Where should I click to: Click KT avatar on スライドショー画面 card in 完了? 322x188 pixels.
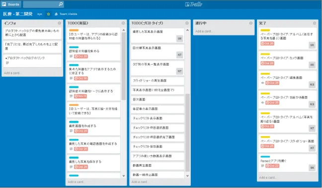click(312, 148)
